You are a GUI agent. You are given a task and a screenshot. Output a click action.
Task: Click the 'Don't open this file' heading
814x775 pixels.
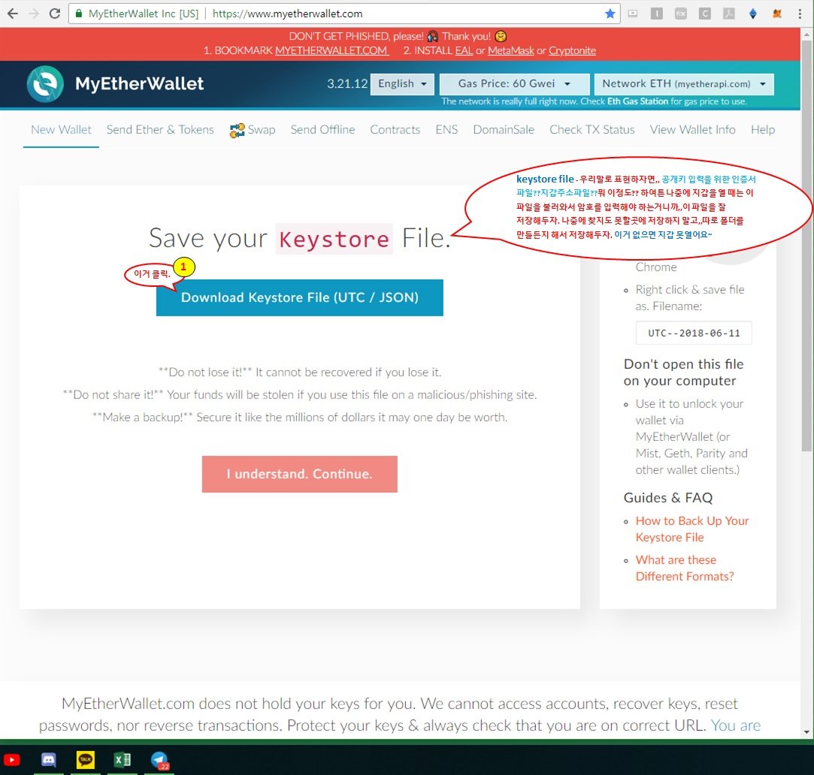coord(684,372)
